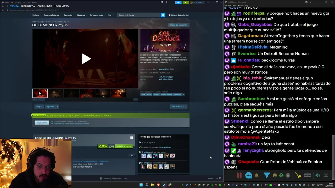335x188 pixels.
Task: Click the Jugar ahora button
Action: (42, 122)
